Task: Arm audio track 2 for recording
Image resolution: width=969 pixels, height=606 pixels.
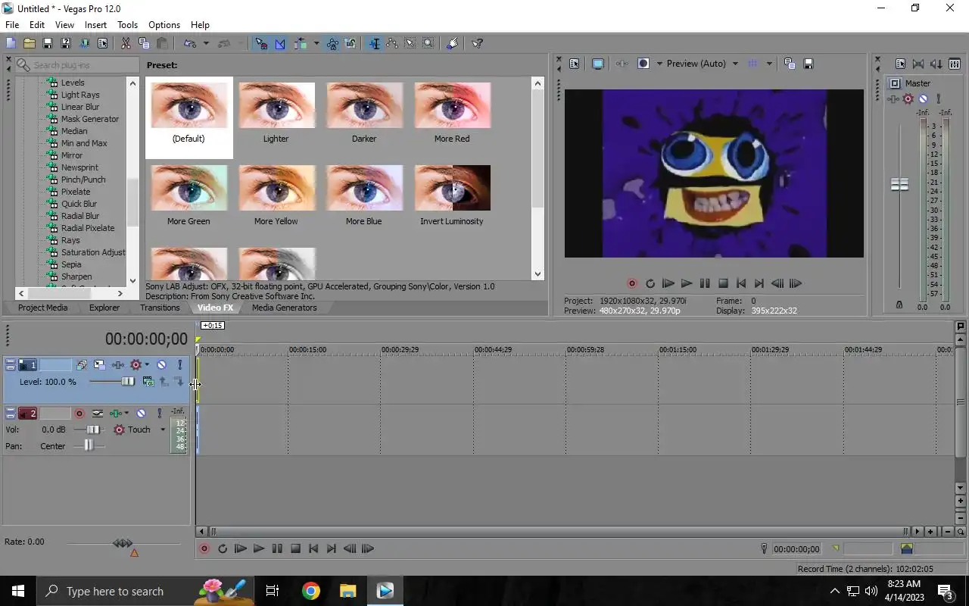Action: [79, 414]
